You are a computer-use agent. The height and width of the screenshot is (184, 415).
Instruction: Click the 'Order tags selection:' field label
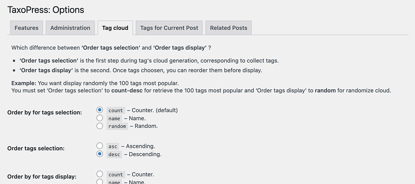click(36, 148)
